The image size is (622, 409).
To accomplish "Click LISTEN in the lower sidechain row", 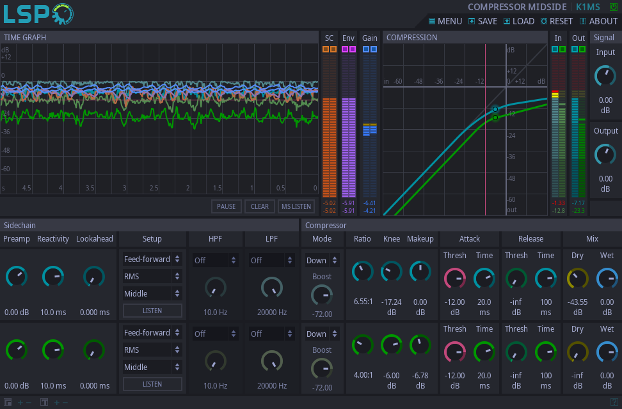I will pyautogui.click(x=152, y=384).
